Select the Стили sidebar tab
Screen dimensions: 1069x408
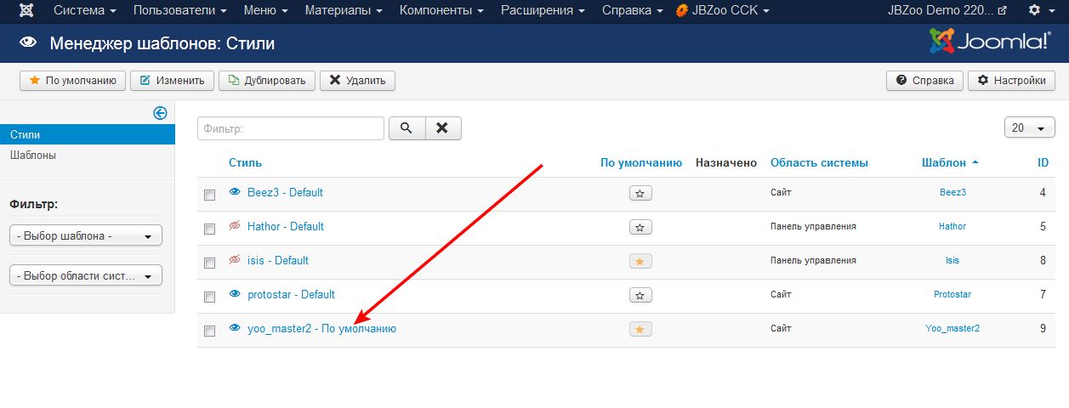tap(88, 134)
